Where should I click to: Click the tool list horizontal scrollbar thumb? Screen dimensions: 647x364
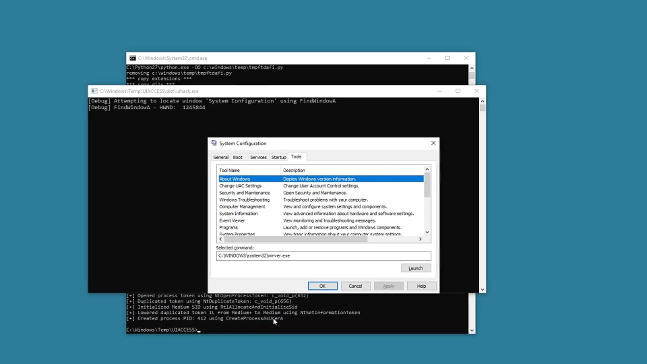(296, 239)
